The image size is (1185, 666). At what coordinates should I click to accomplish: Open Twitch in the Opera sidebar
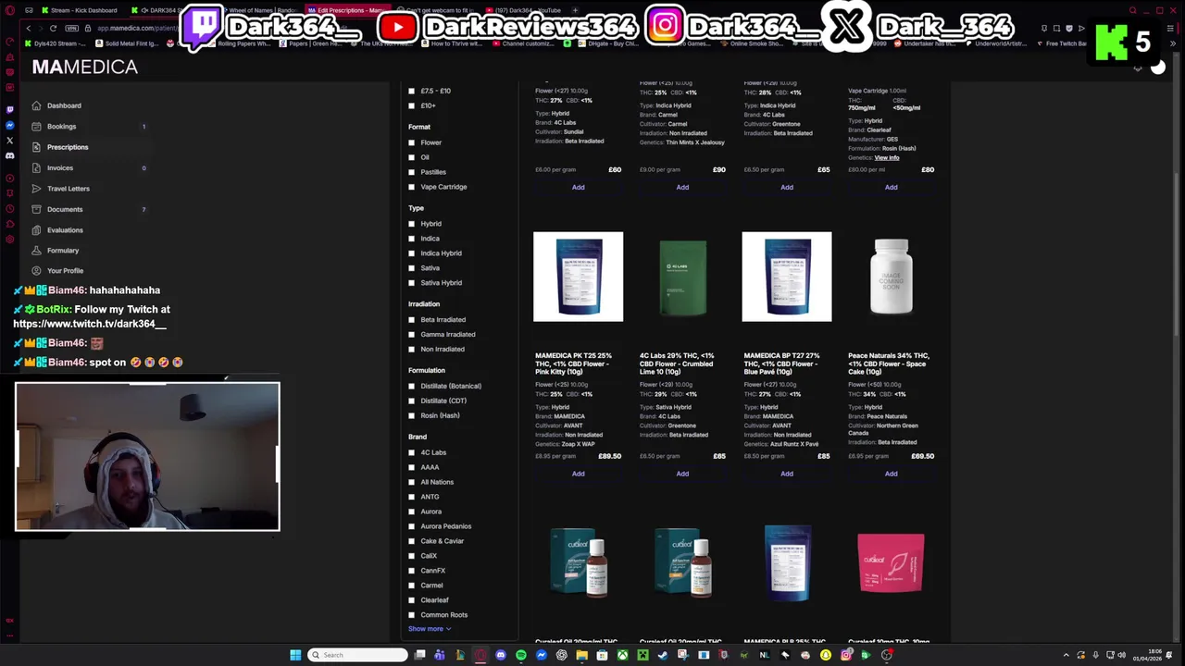(10, 109)
